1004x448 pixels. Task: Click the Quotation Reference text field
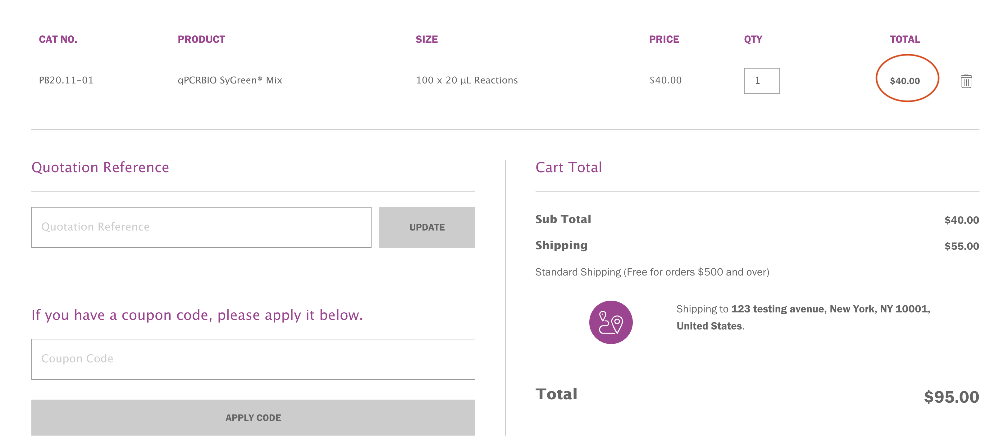[201, 227]
